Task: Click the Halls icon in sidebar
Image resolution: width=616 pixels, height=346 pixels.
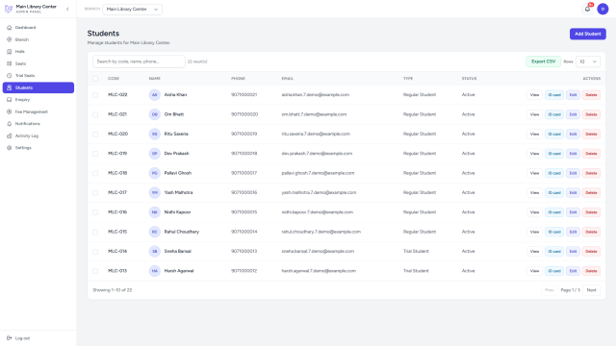Action: pos(10,51)
